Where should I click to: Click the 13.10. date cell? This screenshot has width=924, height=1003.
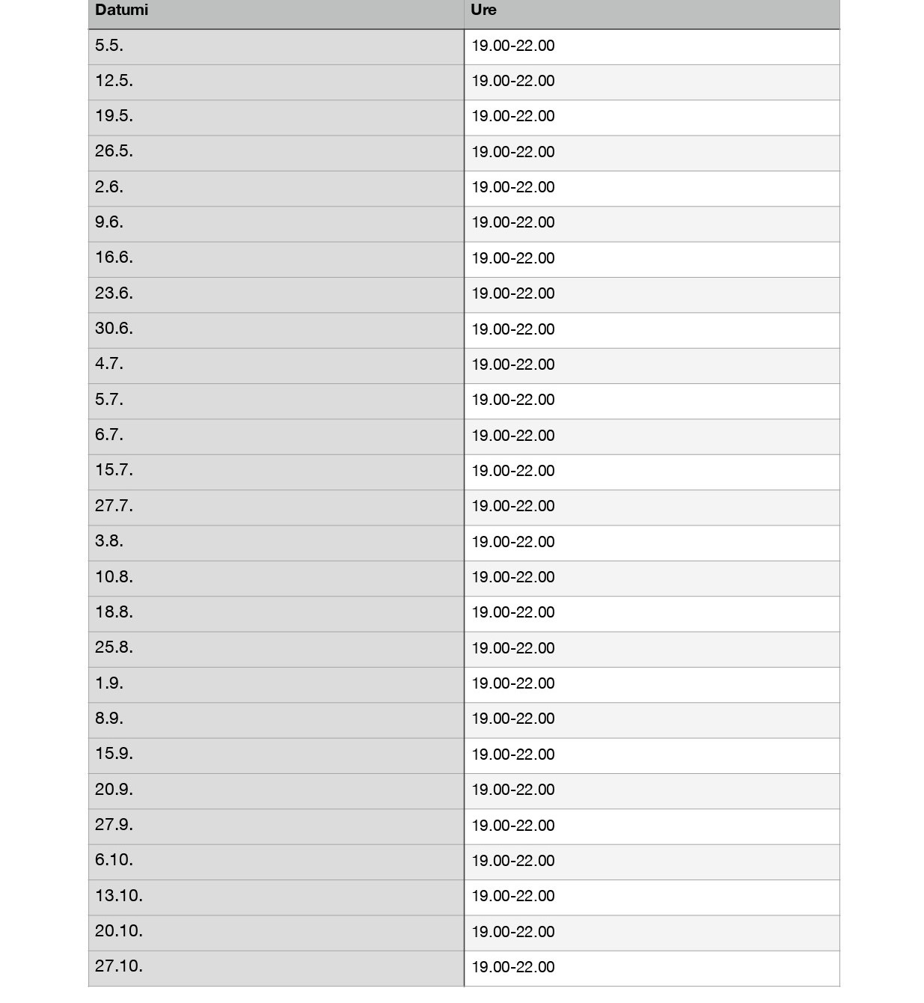(x=276, y=897)
